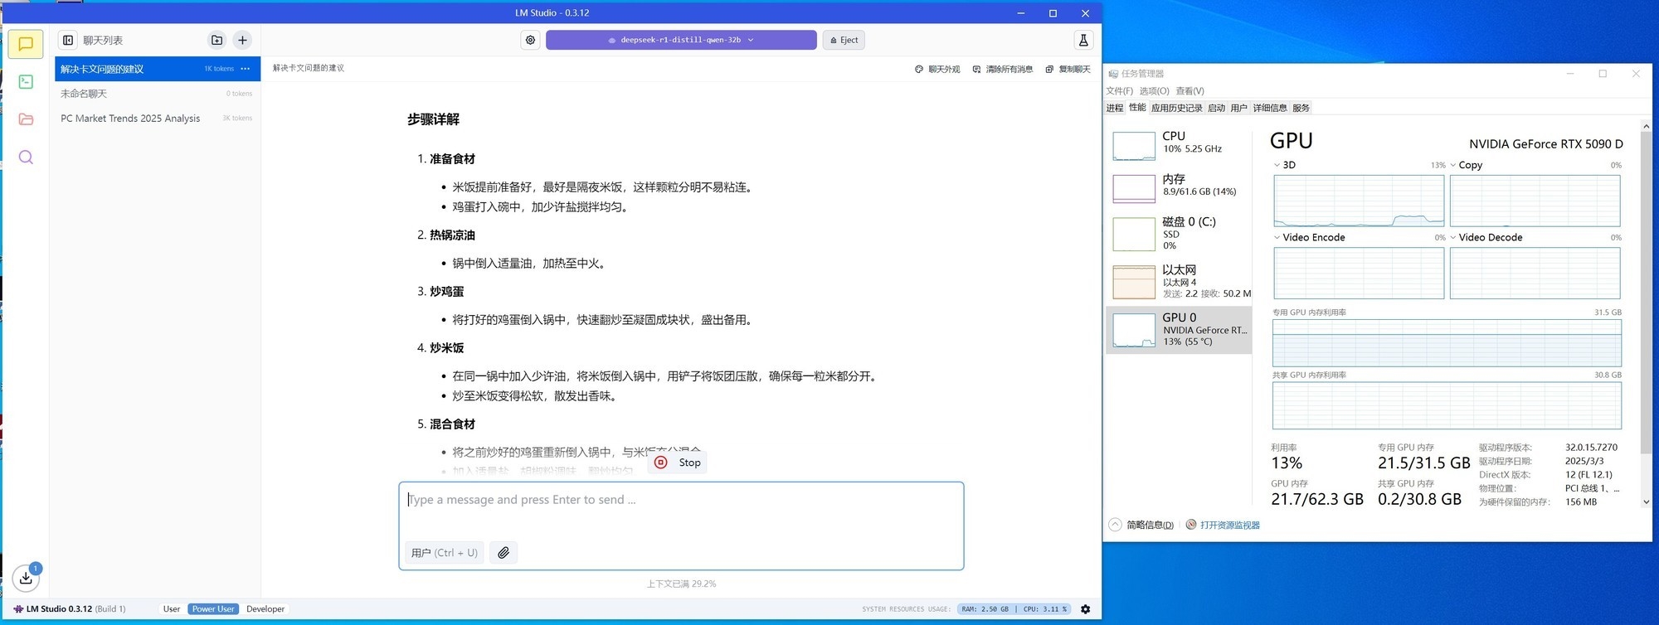Viewport: 1659px width, 625px height.
Task: Click the downloads icon with badge
Action: [x=26, y=578]
